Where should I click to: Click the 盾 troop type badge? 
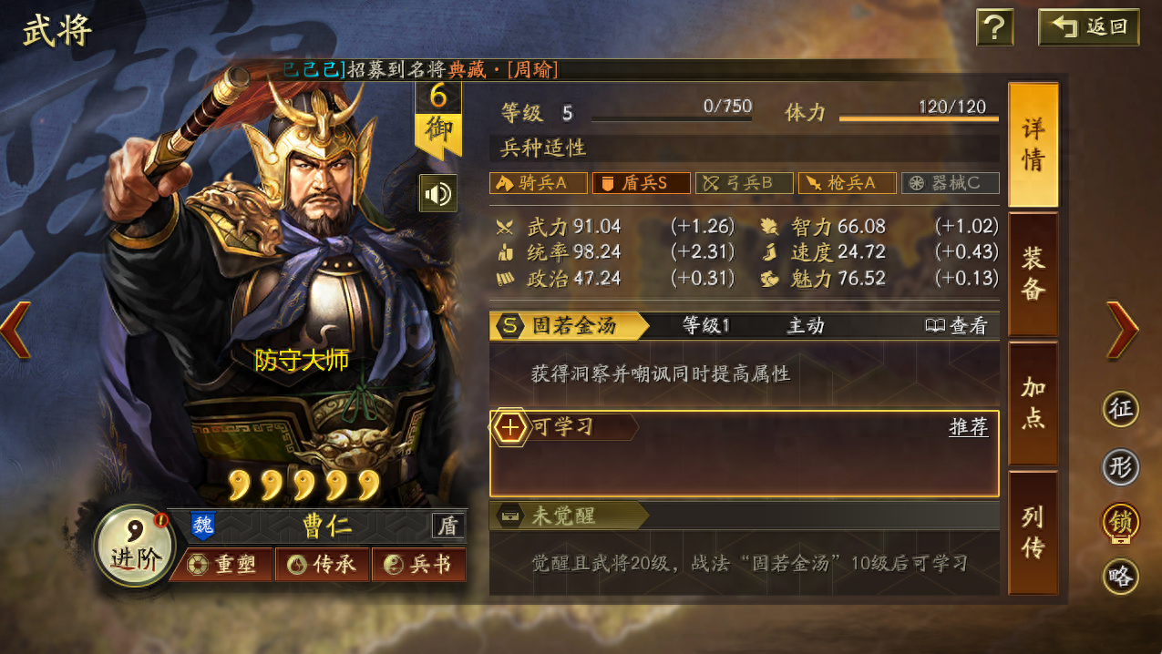[448, 526]
